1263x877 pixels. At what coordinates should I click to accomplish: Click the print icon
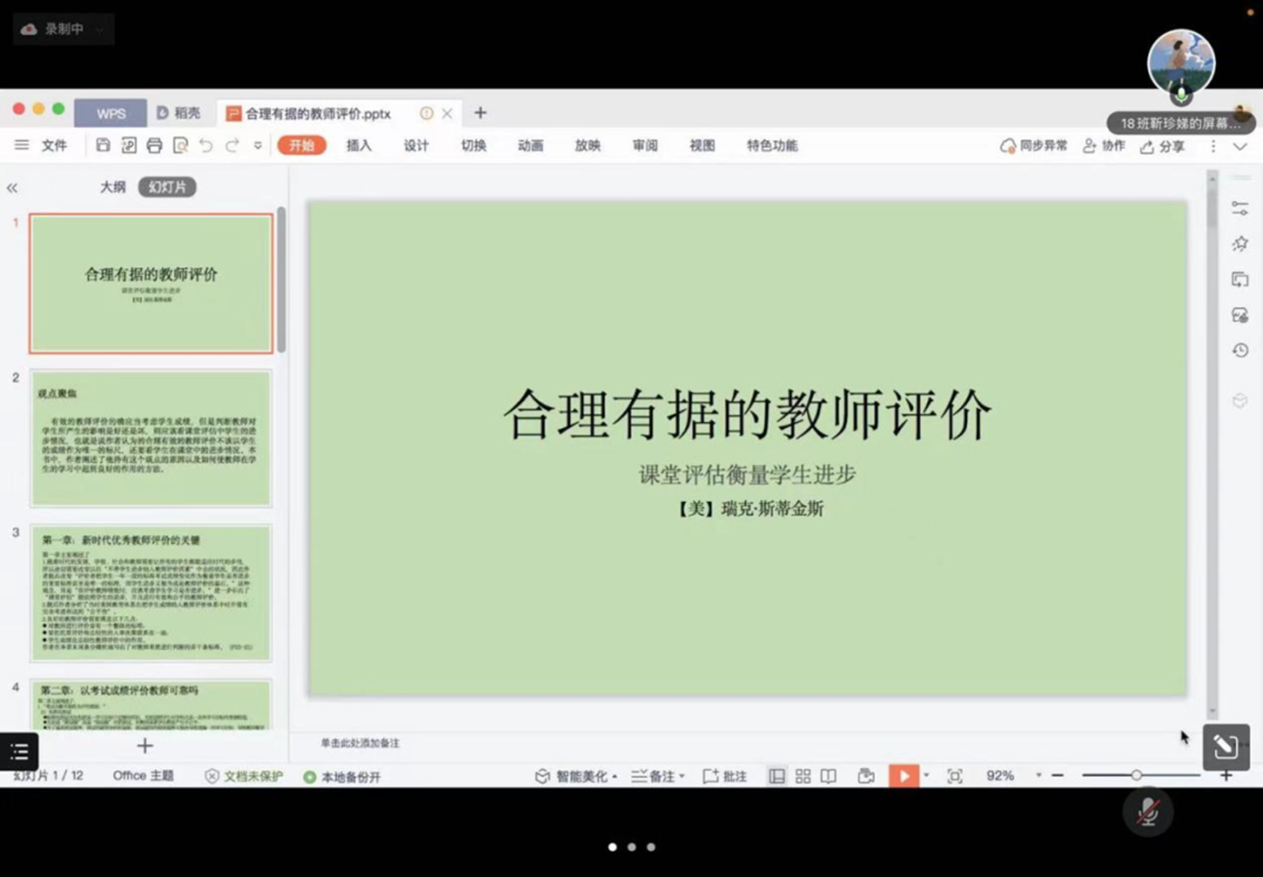pyautogui.click(x=154, y=145)
